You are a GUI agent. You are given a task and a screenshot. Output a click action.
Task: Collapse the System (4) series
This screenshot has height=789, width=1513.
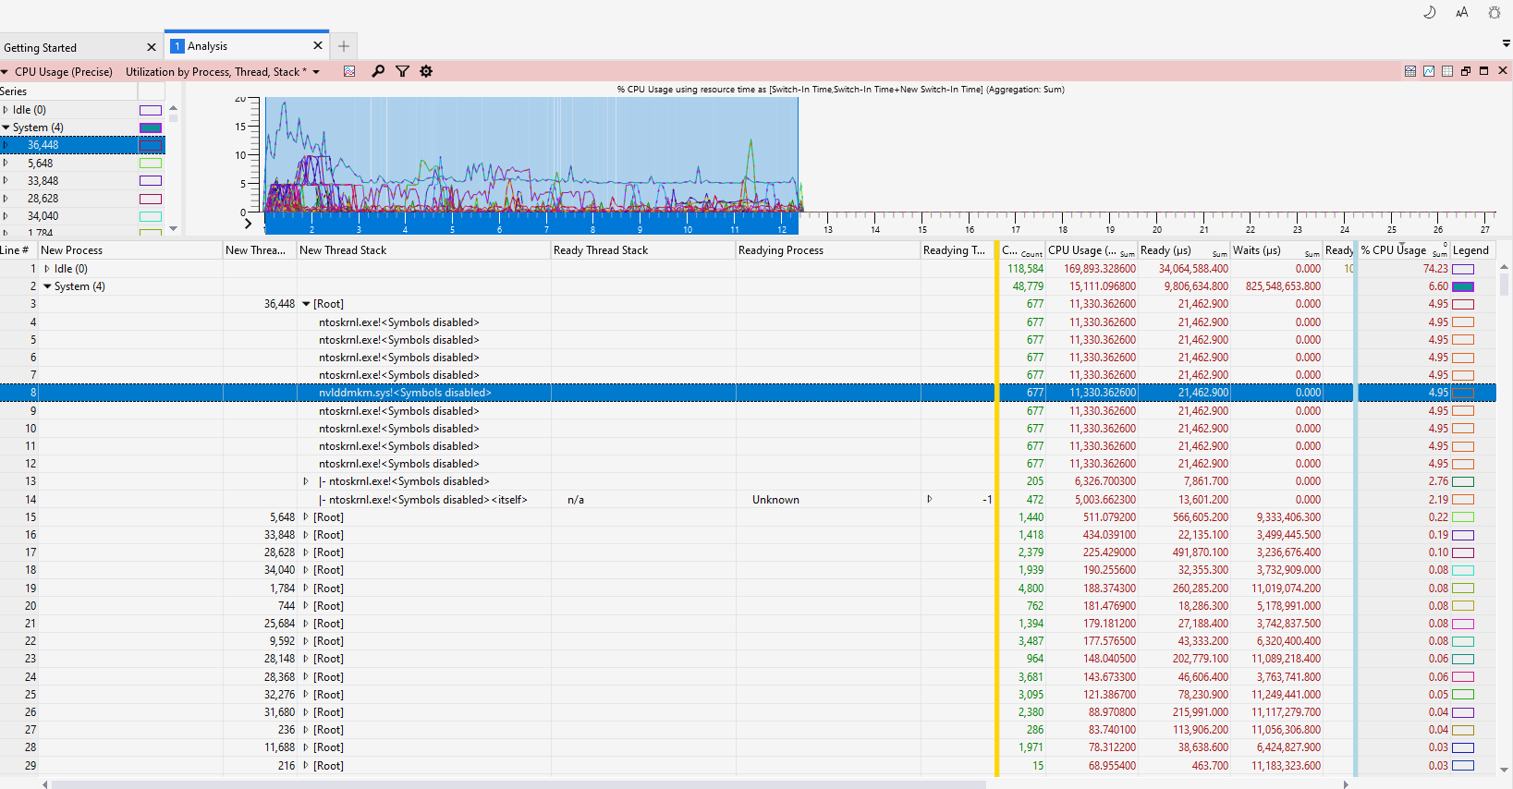[6, 127]
